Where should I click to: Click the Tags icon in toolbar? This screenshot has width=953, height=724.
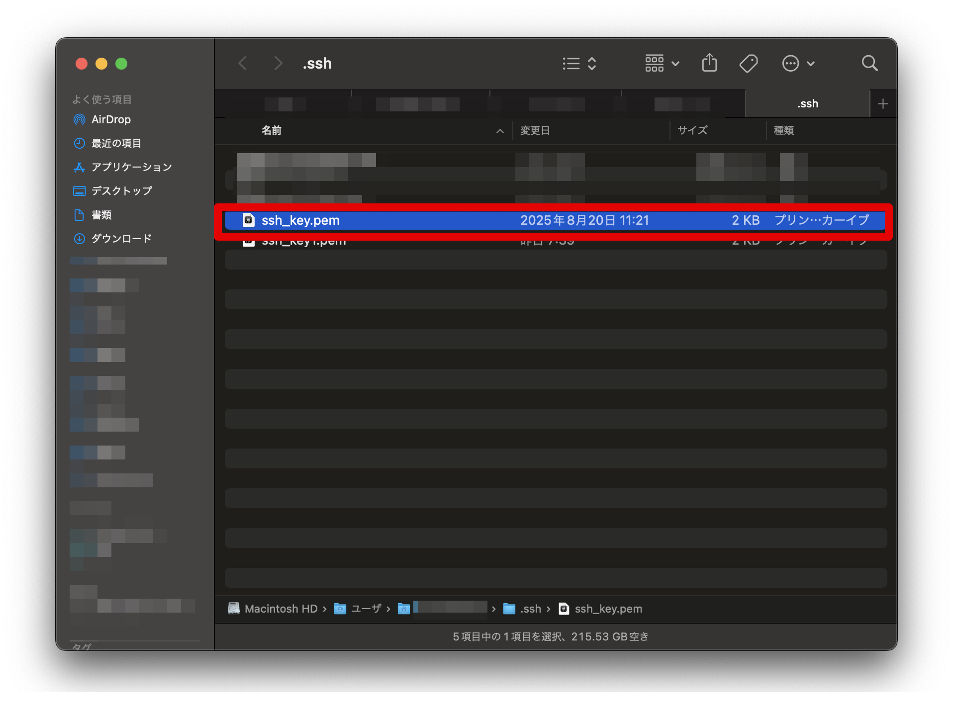748,64
